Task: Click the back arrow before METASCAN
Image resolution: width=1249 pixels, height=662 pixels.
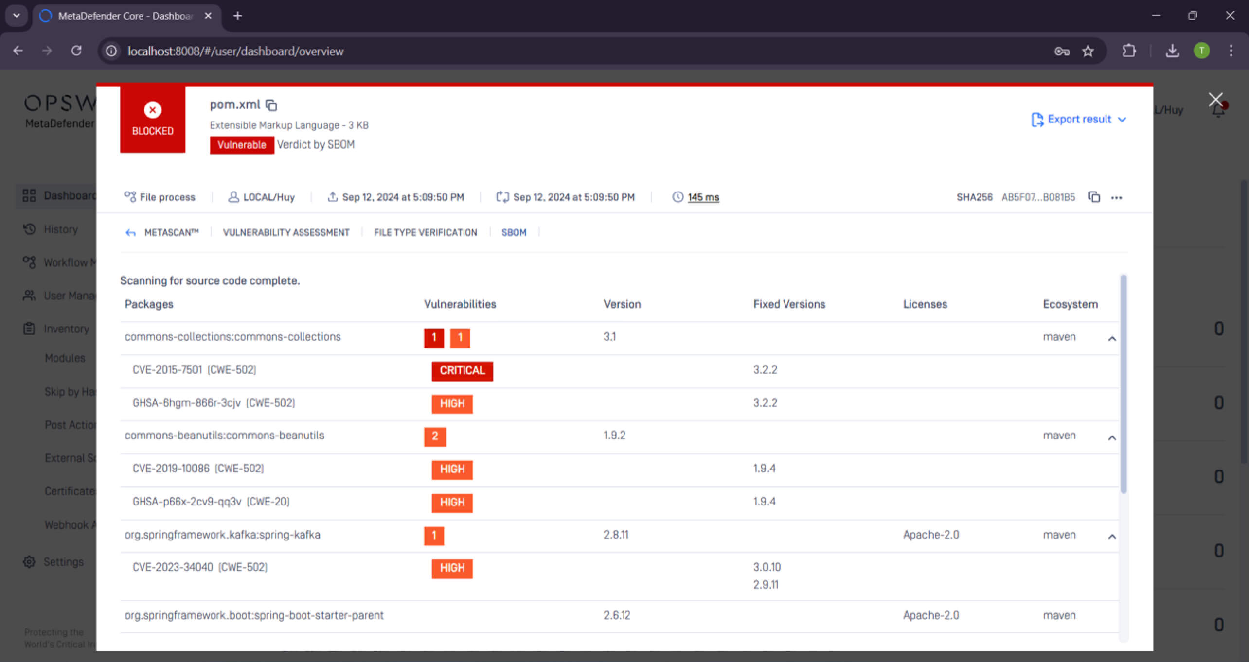Action: coord(130,233)
